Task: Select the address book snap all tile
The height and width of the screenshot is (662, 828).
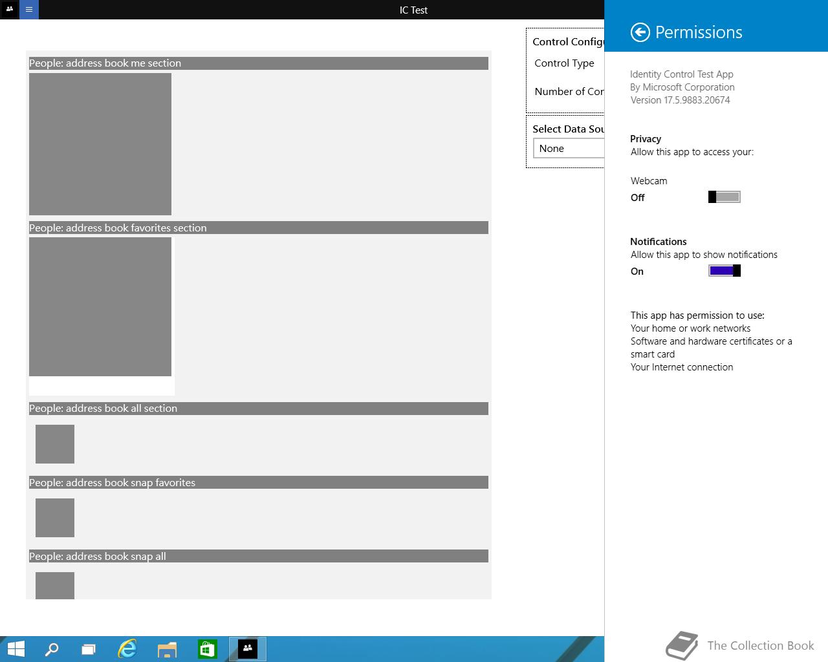Action: click(55, 586)
